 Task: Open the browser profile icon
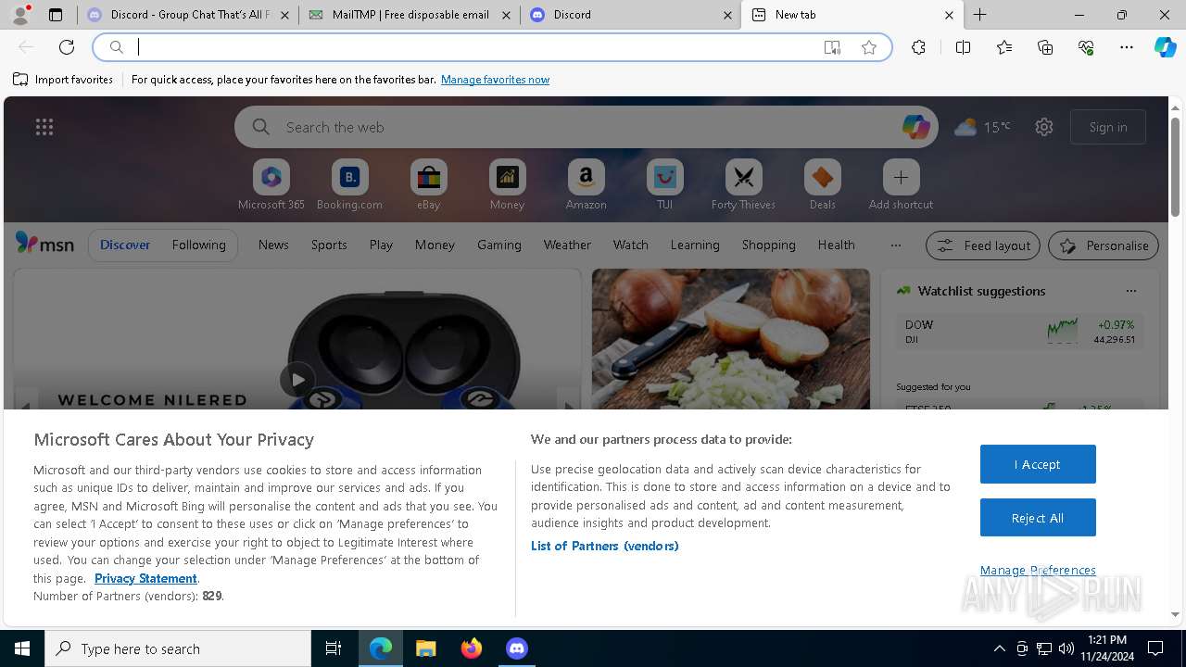pyautogui.click(x=20, y=15)
